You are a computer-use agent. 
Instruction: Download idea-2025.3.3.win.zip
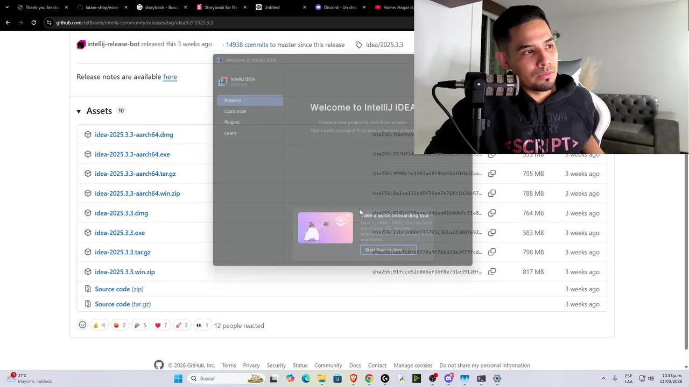click(x=125, y=272)
